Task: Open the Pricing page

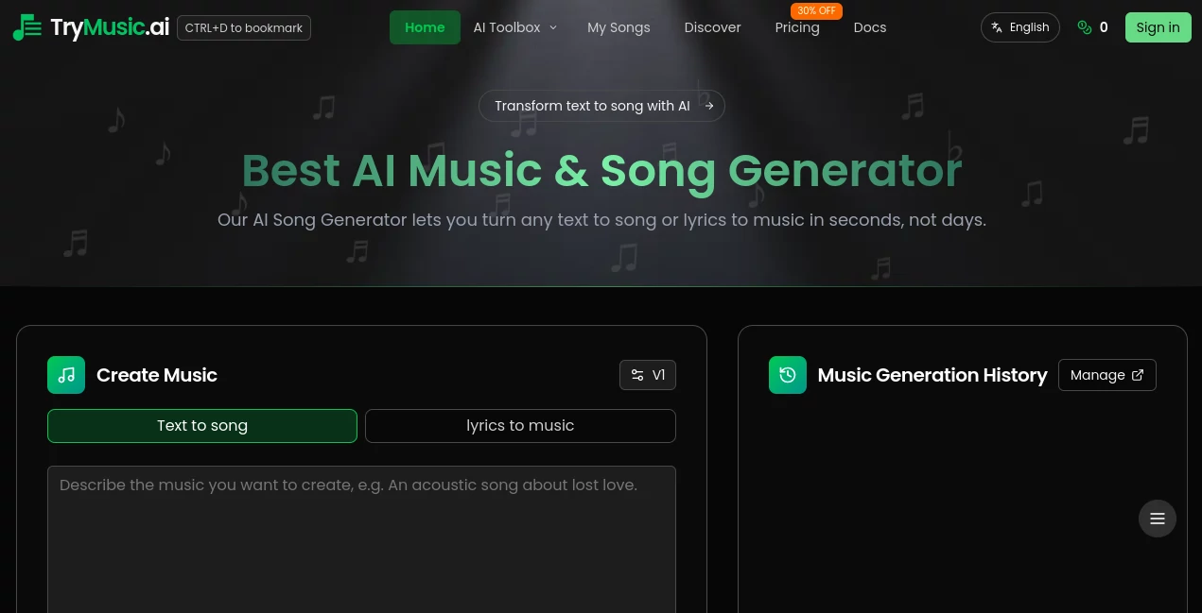Action: tap(797, 27)
